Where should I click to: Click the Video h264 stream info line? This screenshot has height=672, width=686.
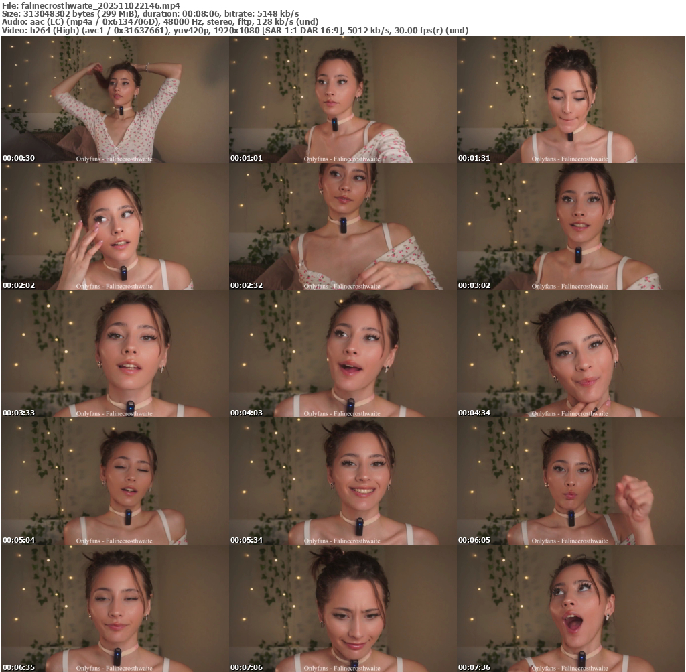click(235, 30)
